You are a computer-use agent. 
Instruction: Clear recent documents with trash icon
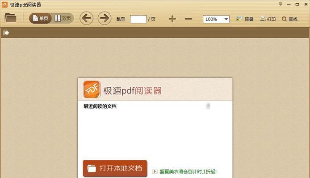(x=208, y=105)
